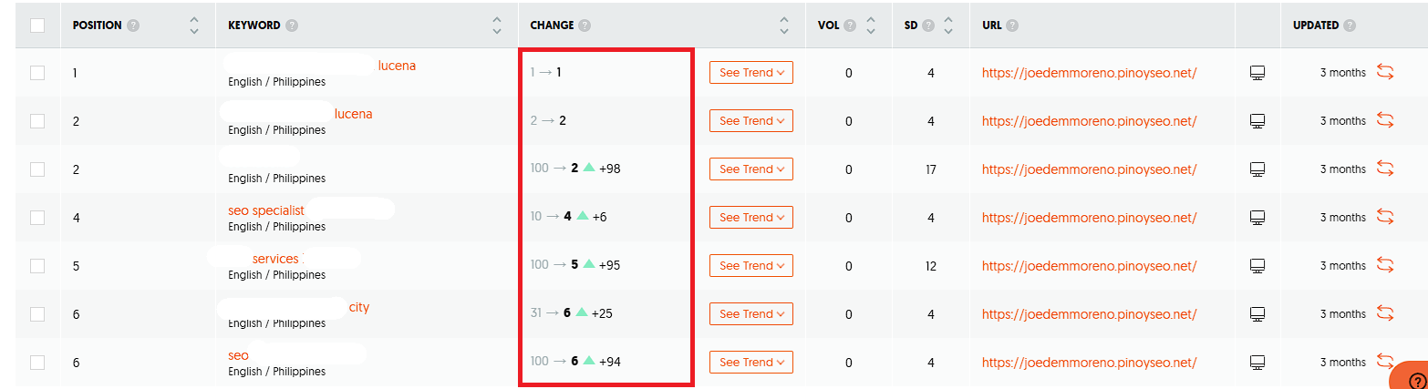
Task: Open See Trend dropdown for the +98 change row
Action: coord(751,169)
